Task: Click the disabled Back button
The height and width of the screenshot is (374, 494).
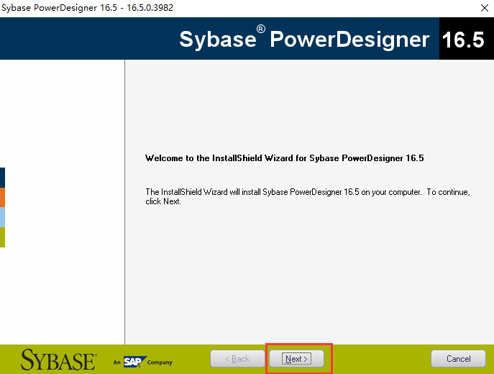Action: click(x=237, y=359)
